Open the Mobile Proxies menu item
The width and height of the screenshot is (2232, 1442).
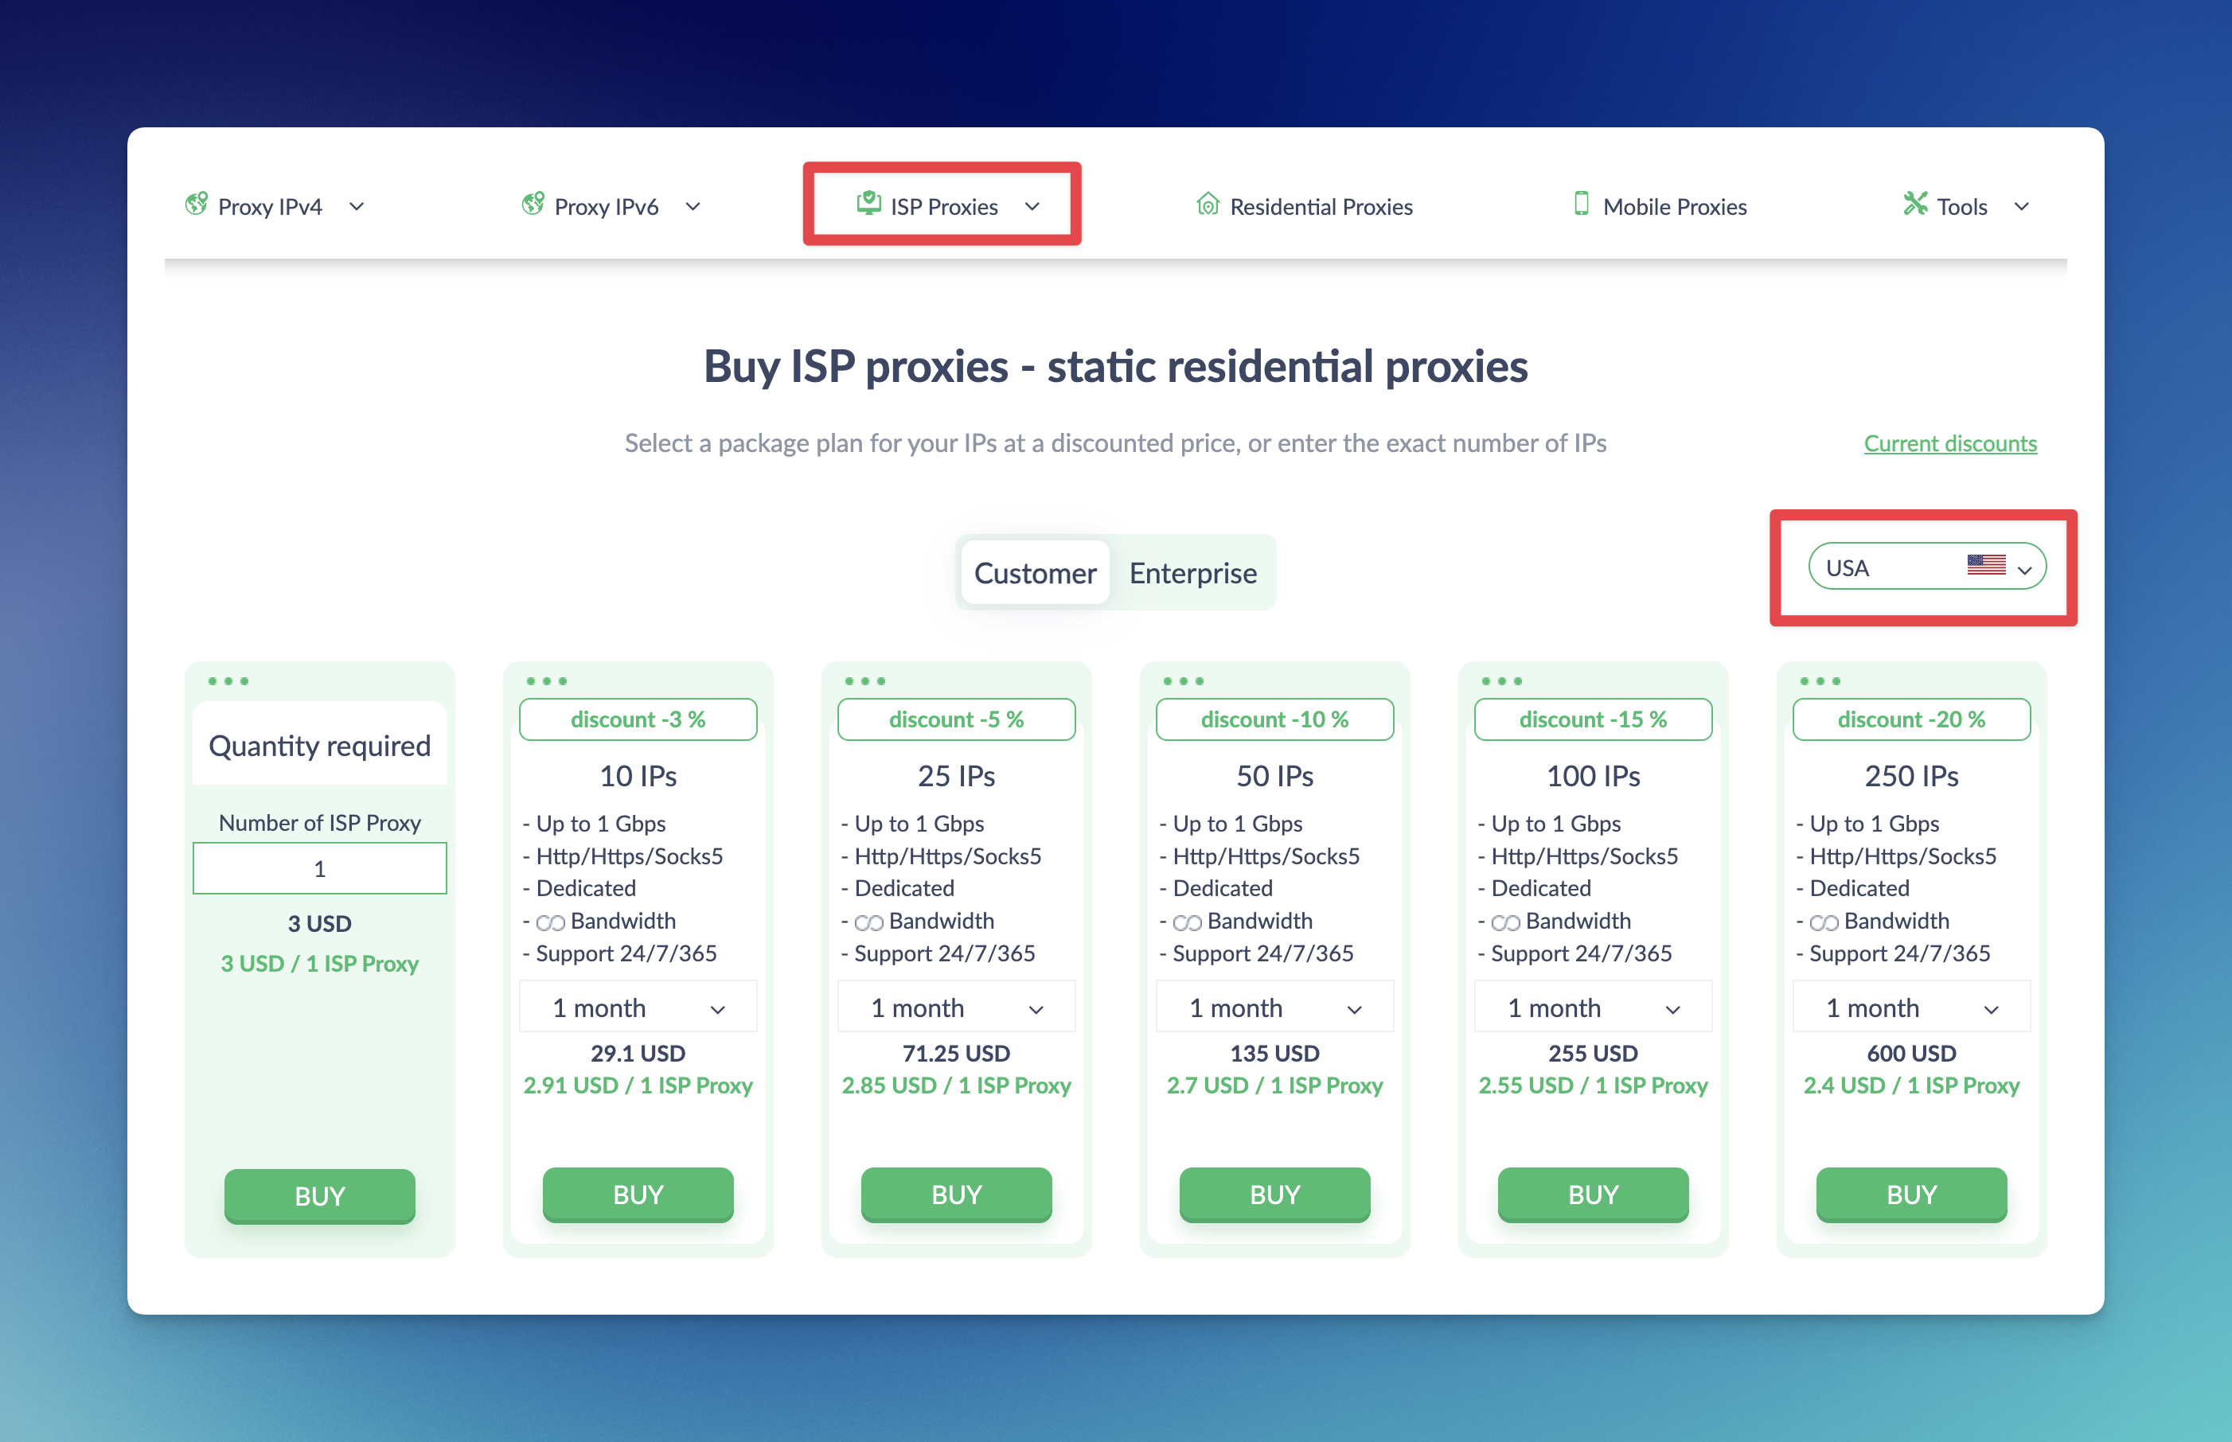tap(1674, 207)
